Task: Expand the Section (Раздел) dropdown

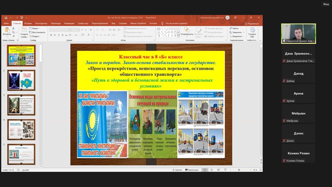Action: click(x=35, y=36)
